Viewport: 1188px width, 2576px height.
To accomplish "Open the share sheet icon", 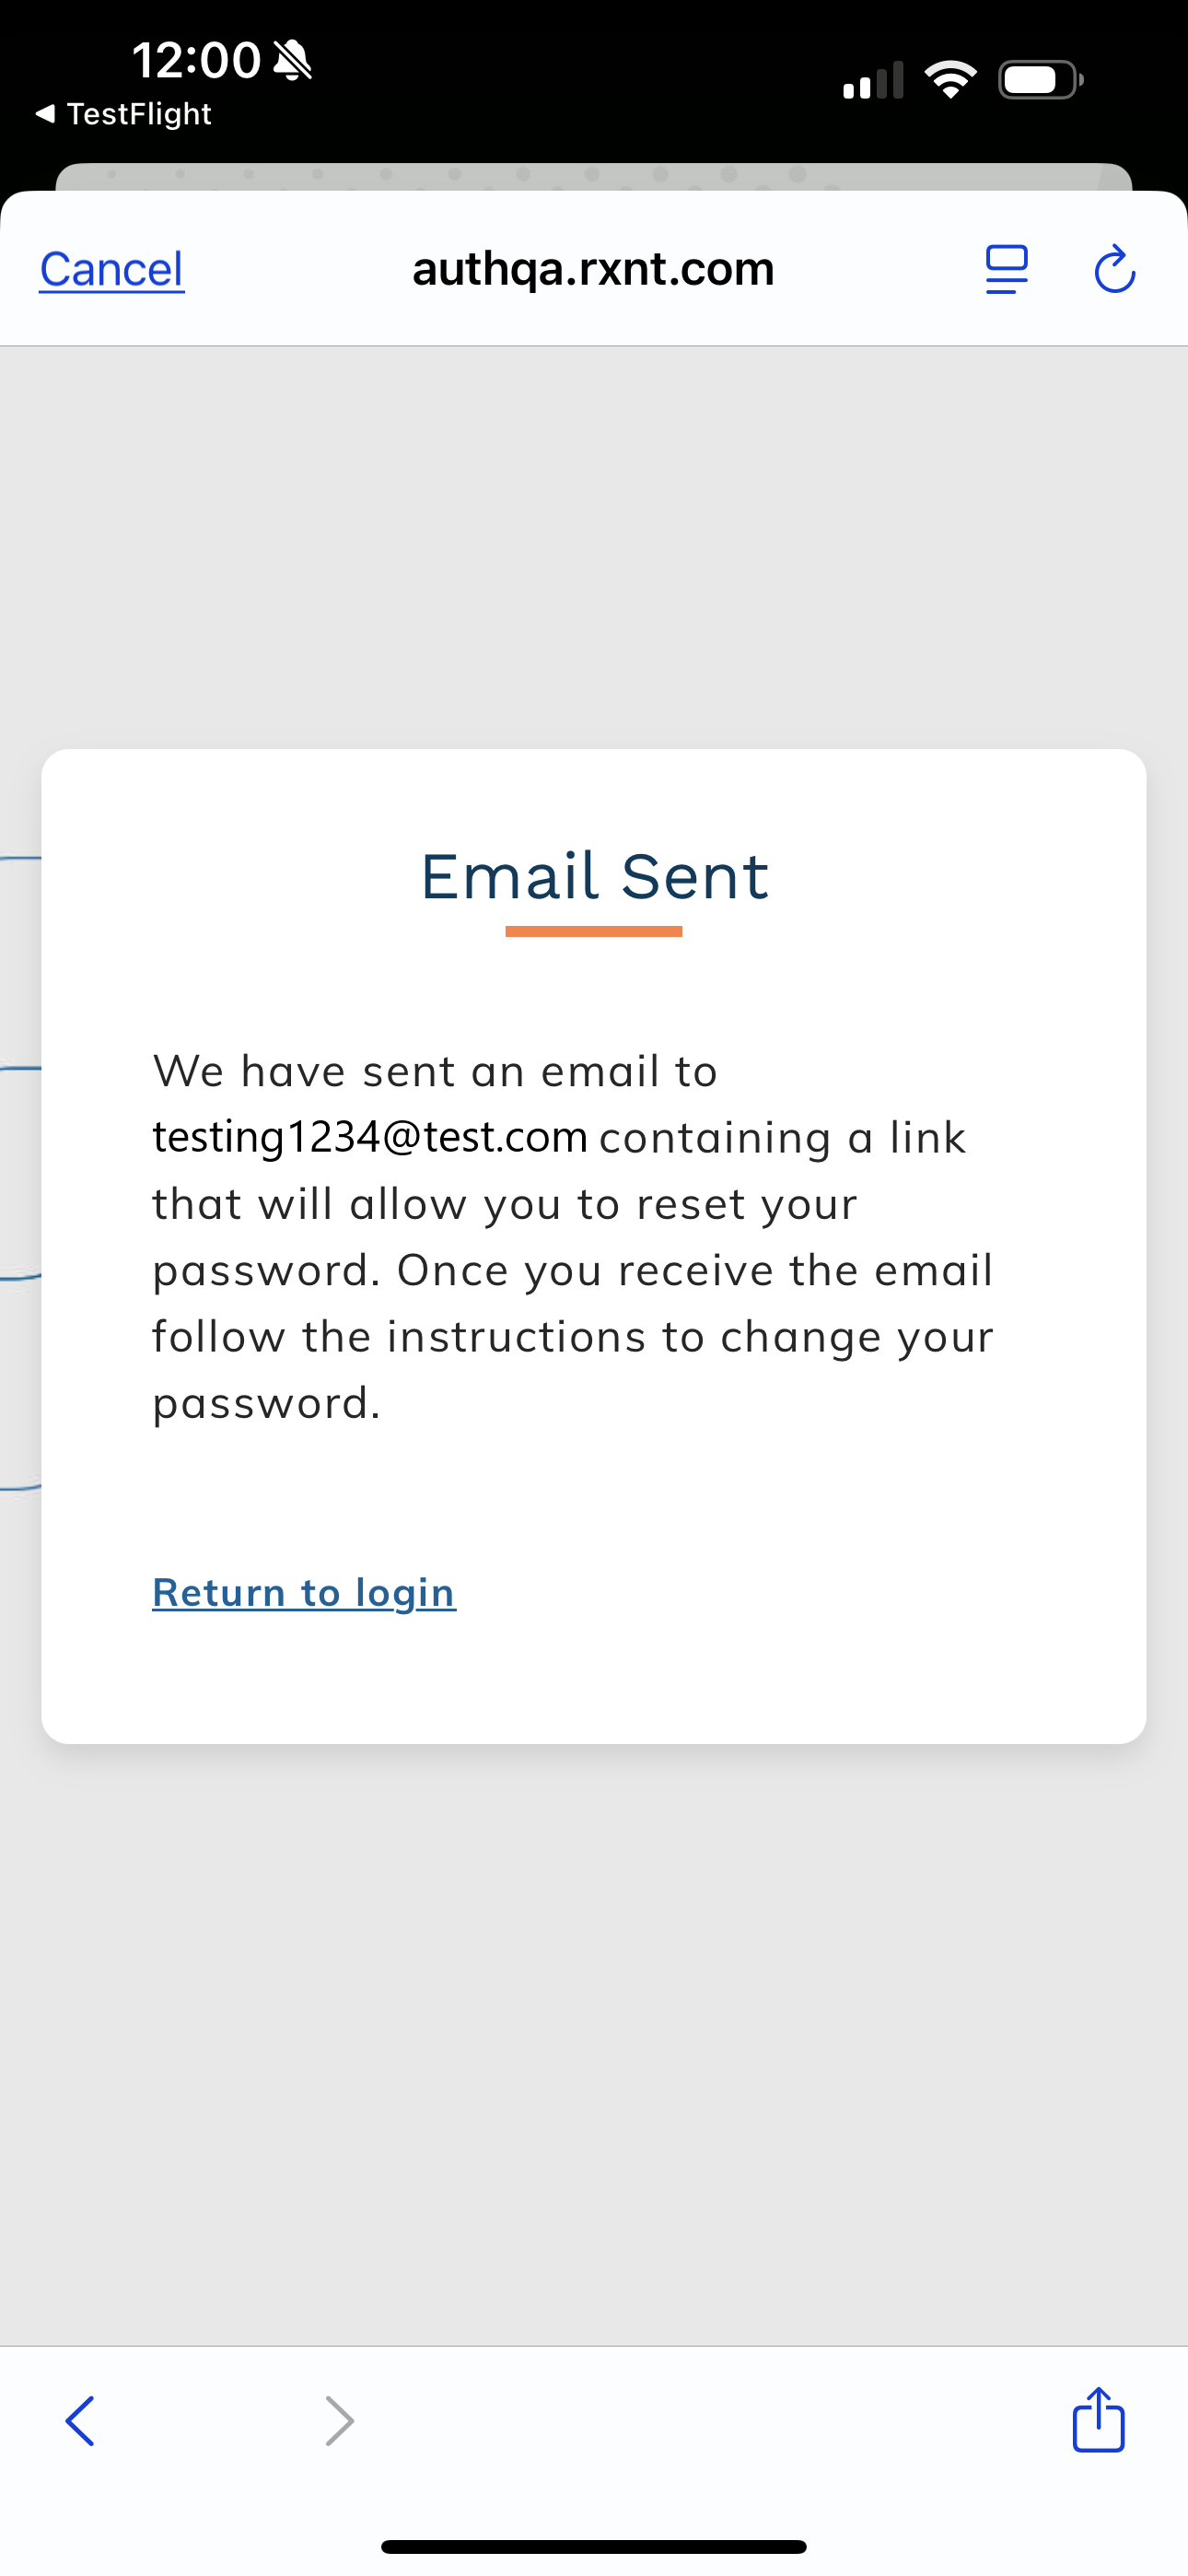I will (x=1098, y=2420).
